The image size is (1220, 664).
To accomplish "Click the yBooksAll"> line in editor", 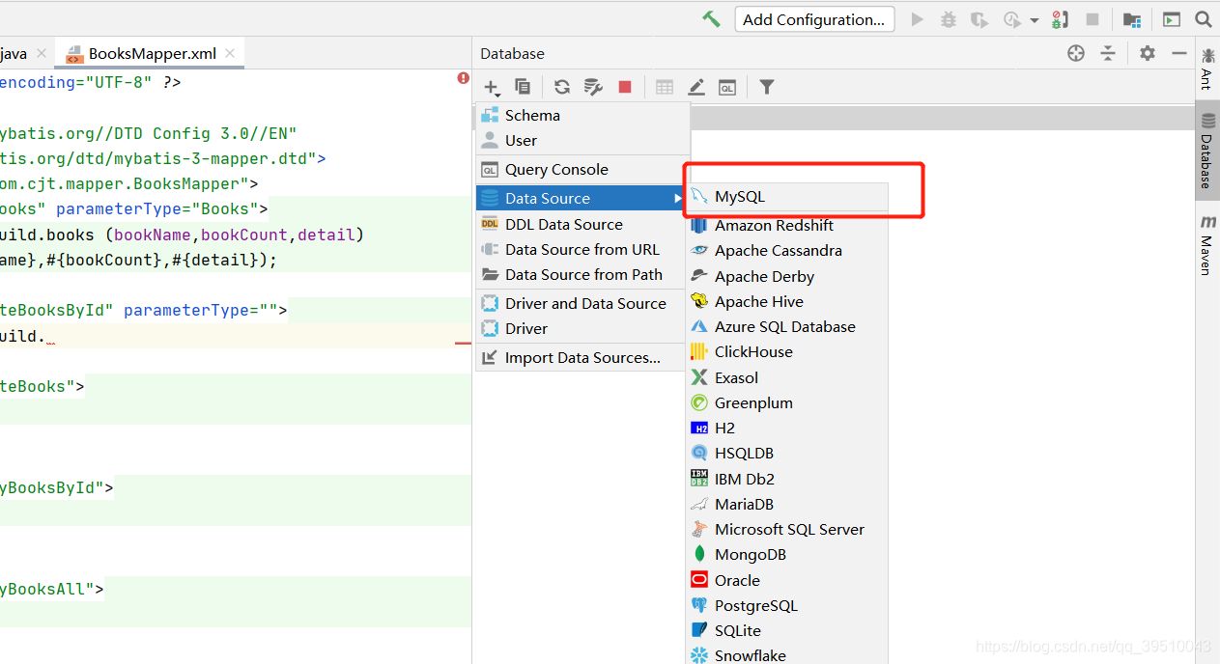I will (51, 589).
